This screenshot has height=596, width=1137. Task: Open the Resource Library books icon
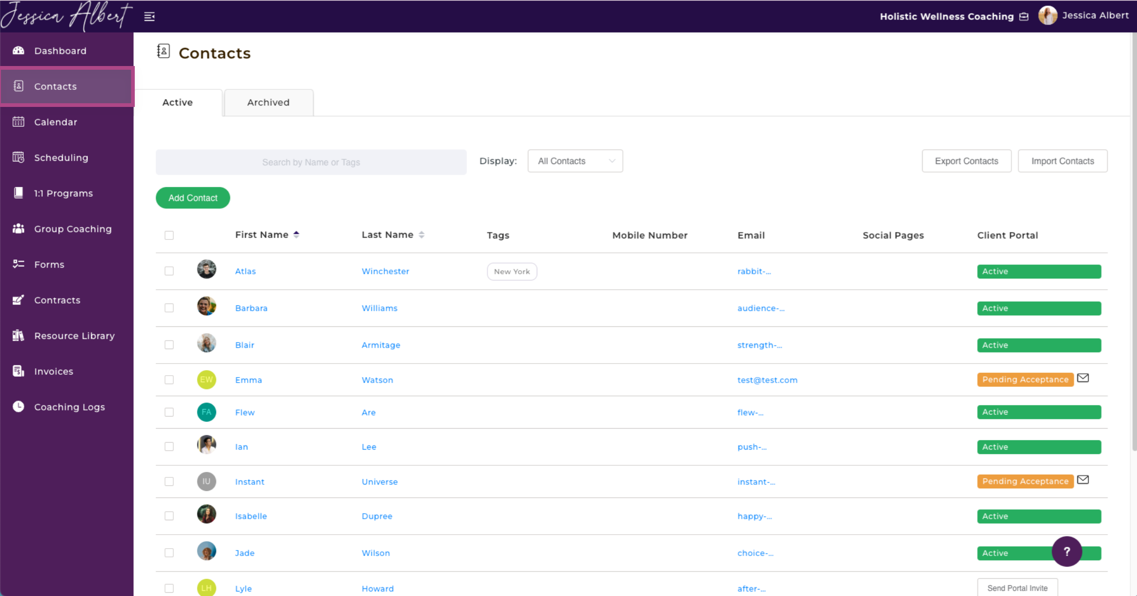pos(19,336)
